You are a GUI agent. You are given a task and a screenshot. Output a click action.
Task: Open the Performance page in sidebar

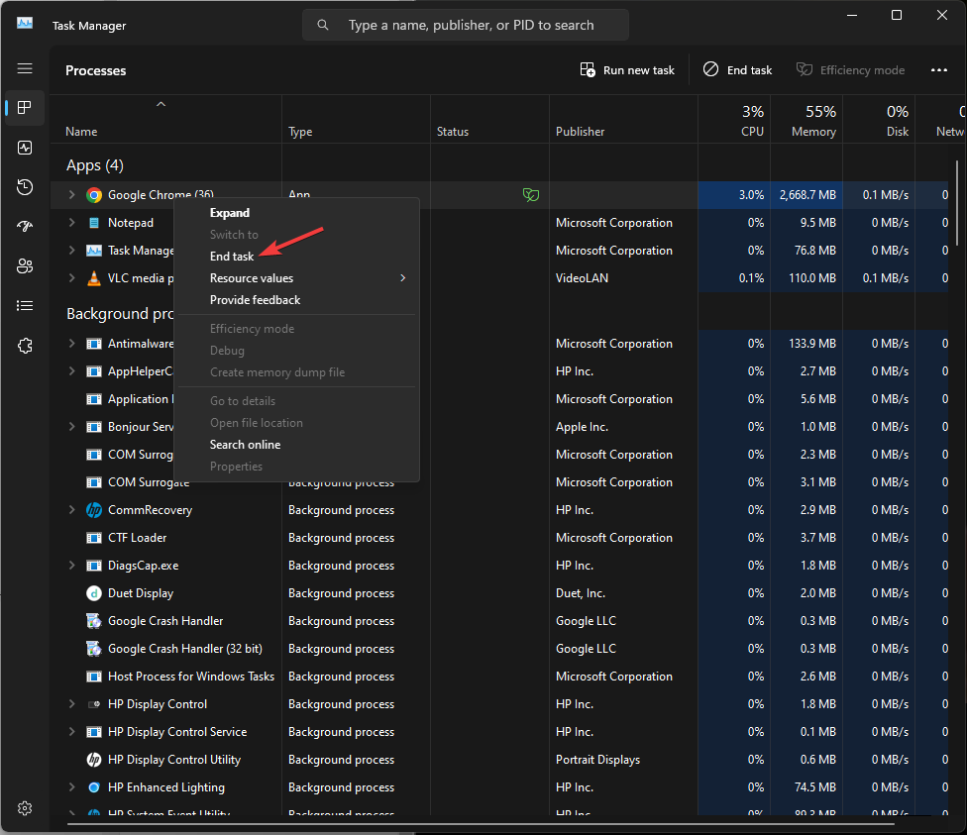coord(25,148)
